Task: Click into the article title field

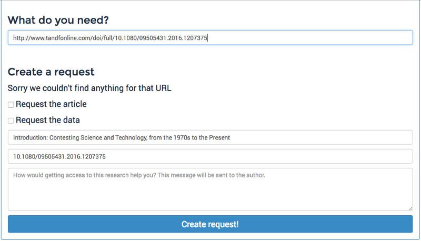Action: (x=210, y=137)
